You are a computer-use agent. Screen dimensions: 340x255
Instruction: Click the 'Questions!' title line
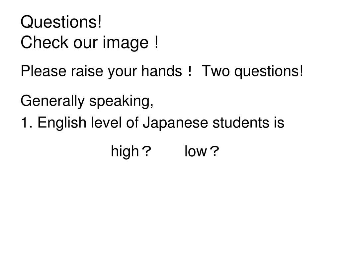[x=61, y=22]
